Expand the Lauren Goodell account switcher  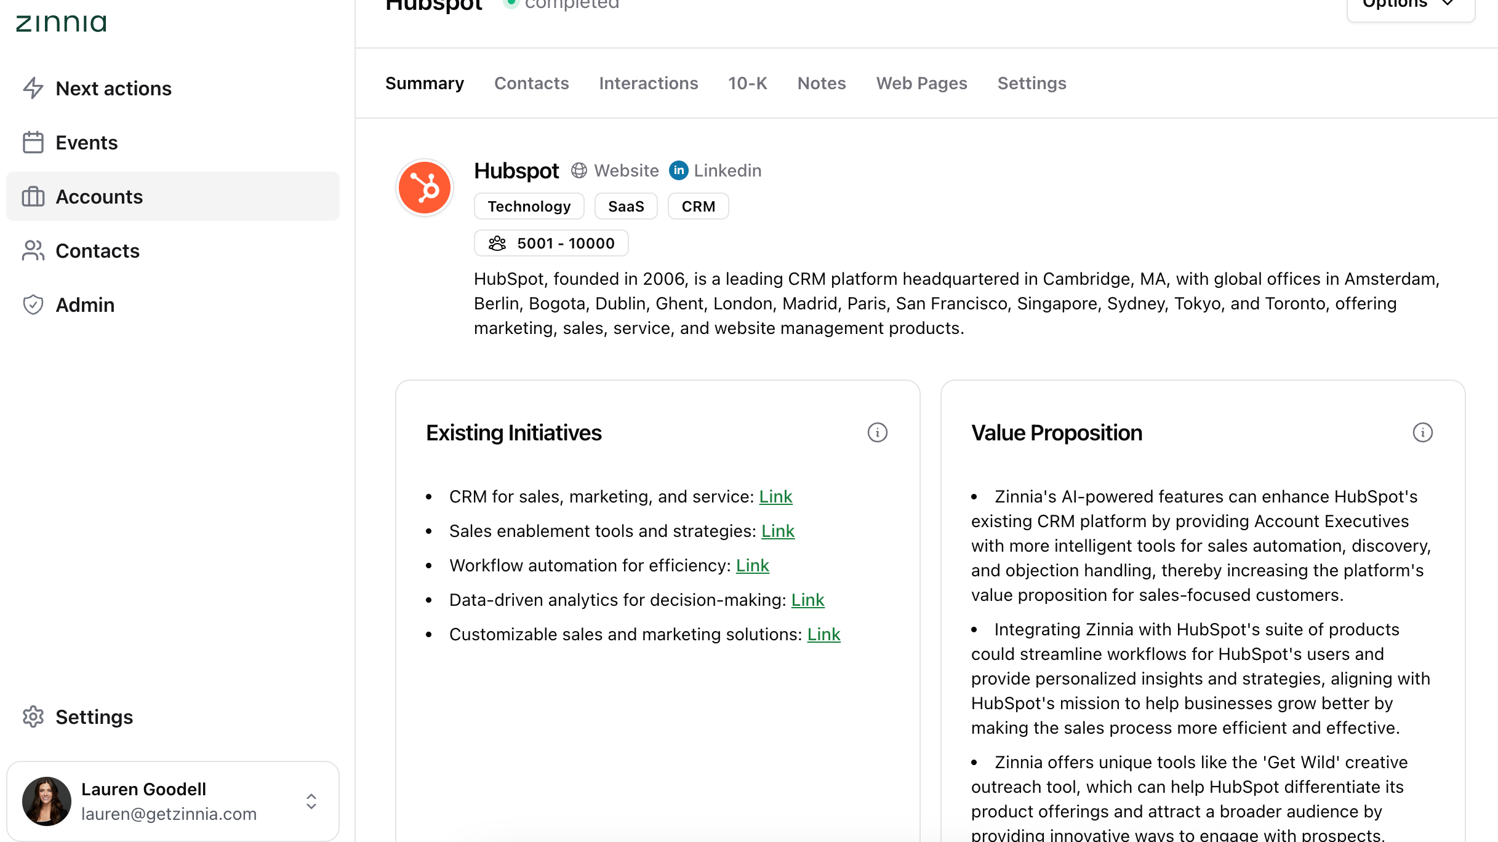[311, 801]
